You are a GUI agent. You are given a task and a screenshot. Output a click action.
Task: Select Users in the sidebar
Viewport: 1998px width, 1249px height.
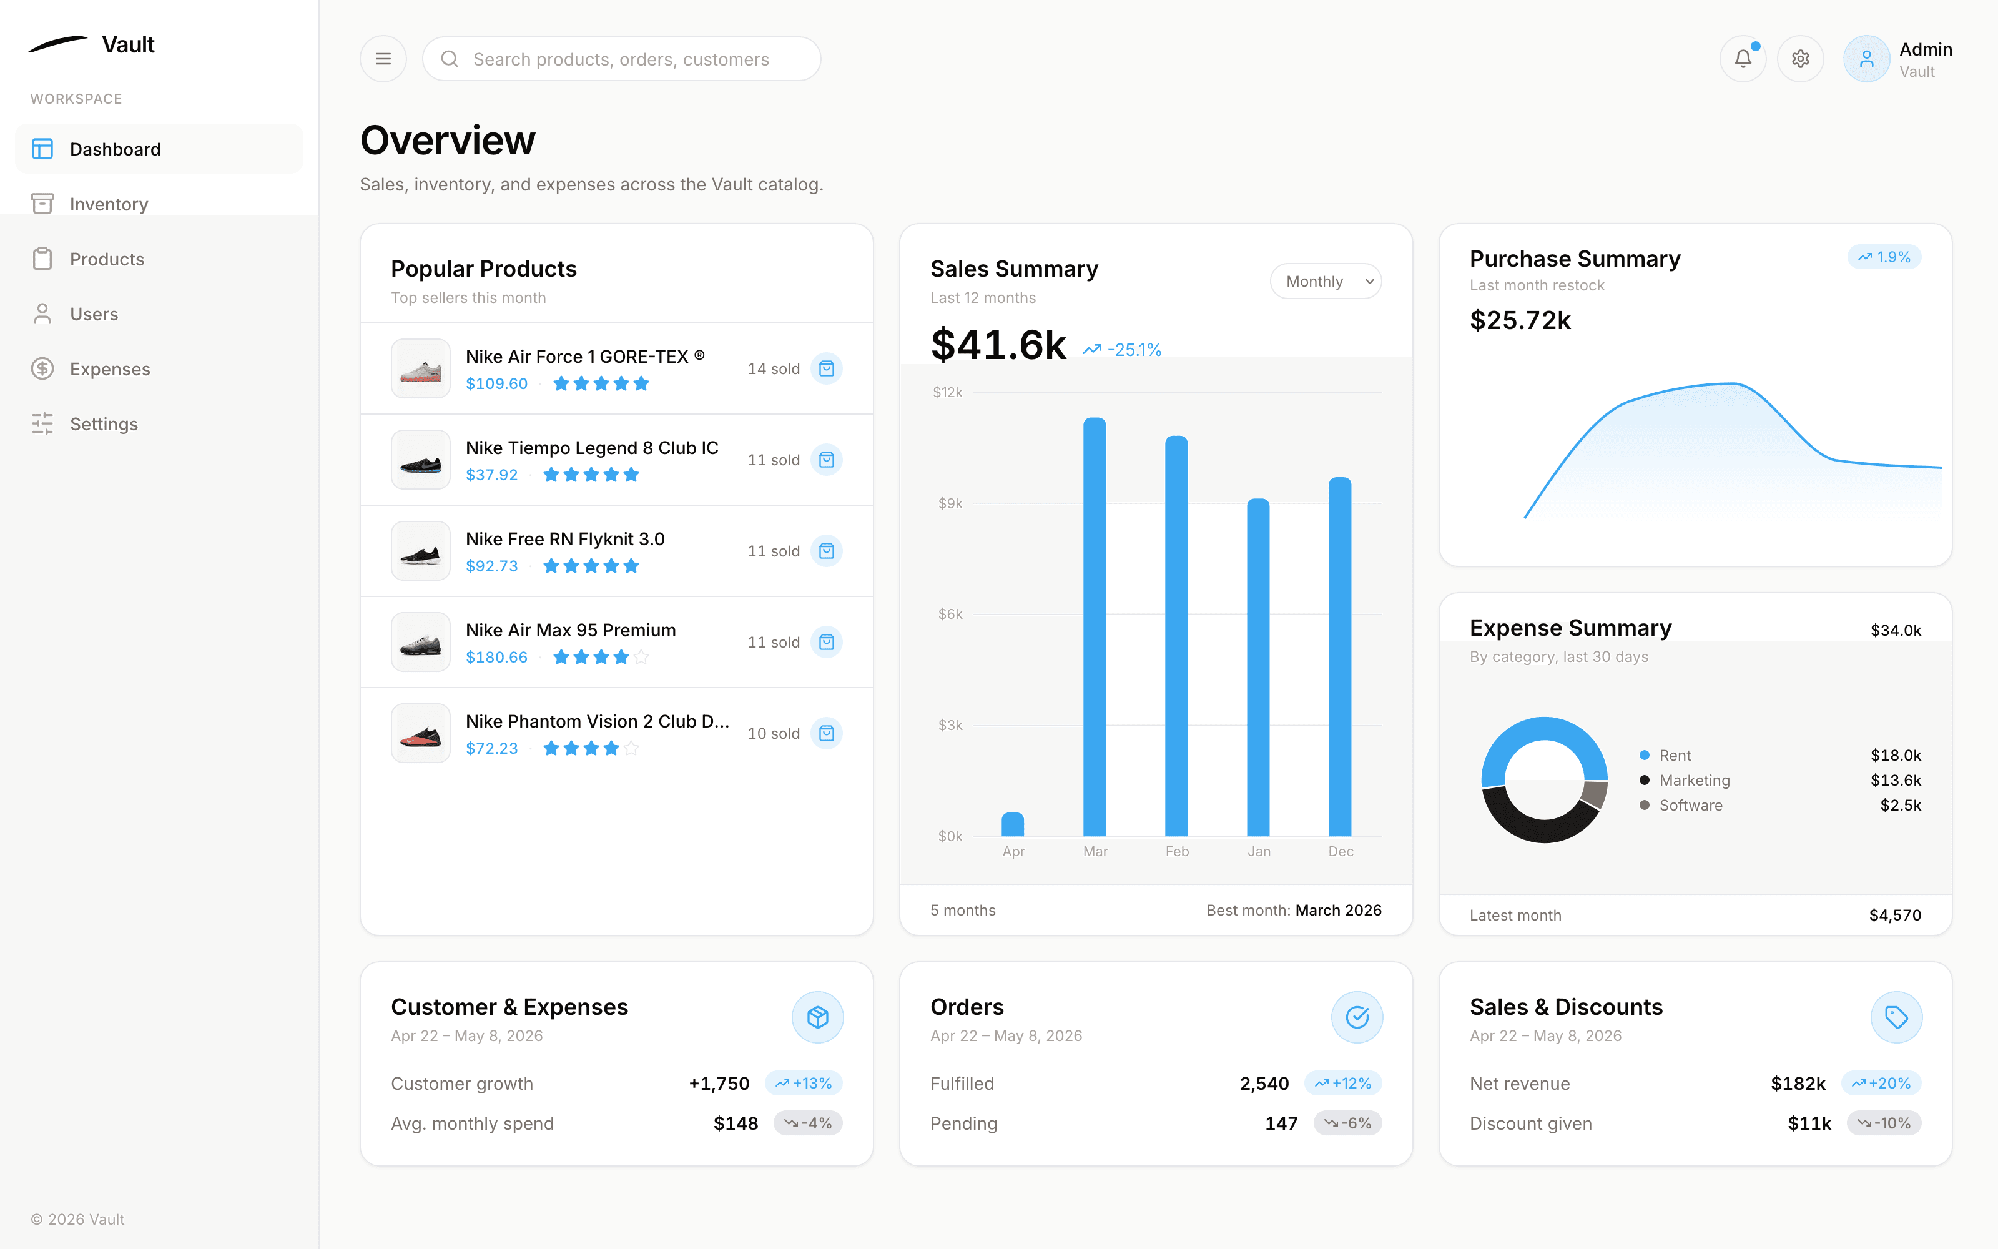point(159,314)
